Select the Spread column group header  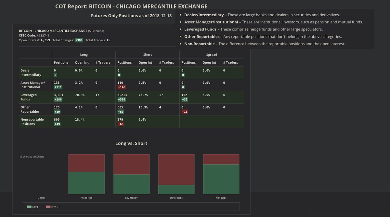click(212, 55)
